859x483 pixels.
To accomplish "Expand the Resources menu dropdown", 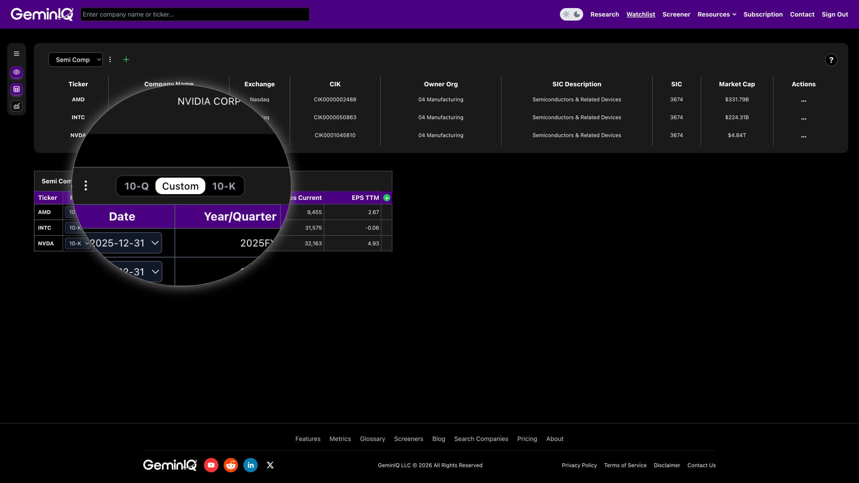I will click(717, 14).
